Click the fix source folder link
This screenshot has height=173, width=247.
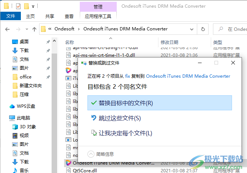point(128,76)
